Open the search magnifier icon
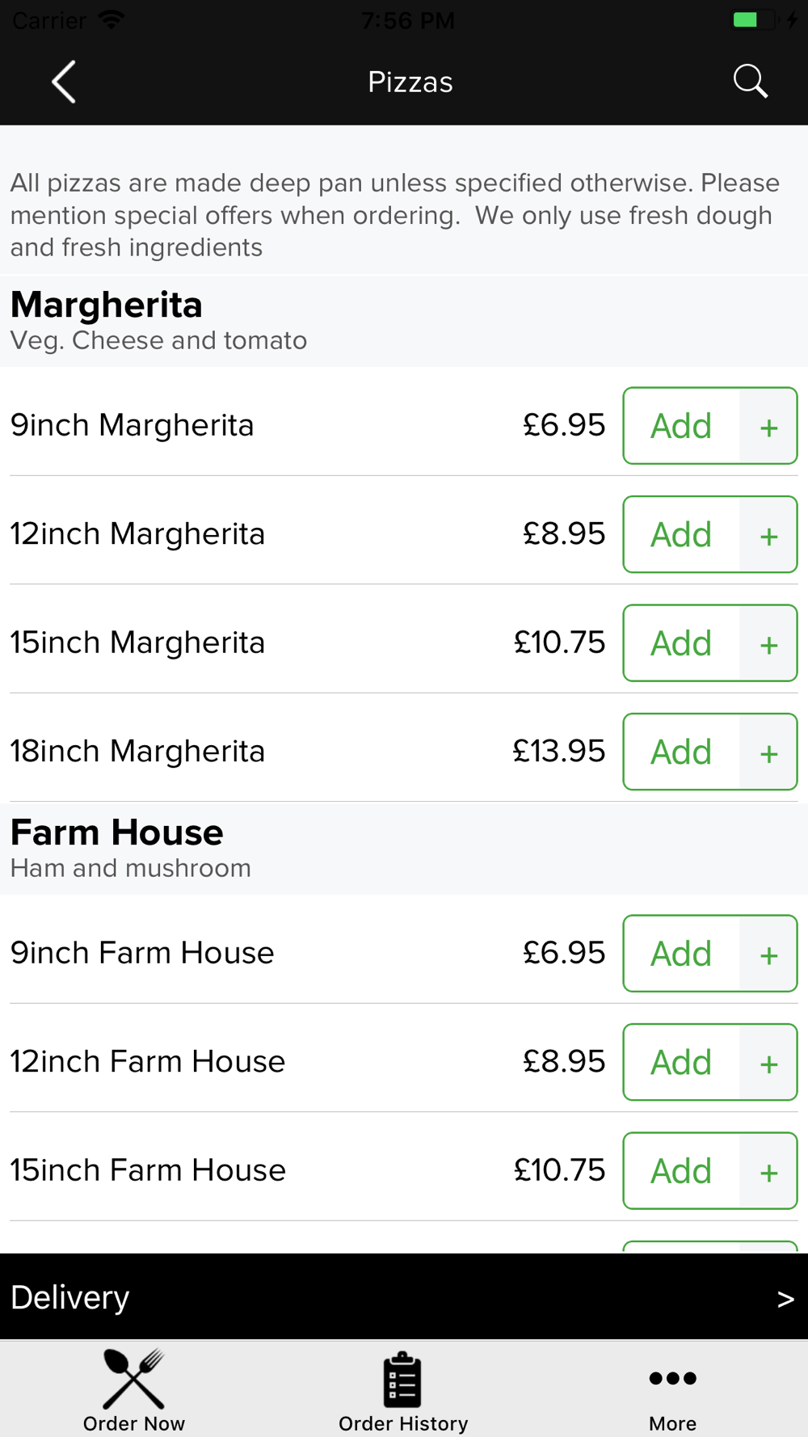 tap(750, 82)
